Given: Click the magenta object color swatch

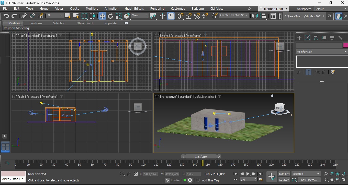Looking at the screenshot, I should pos(345,45).
